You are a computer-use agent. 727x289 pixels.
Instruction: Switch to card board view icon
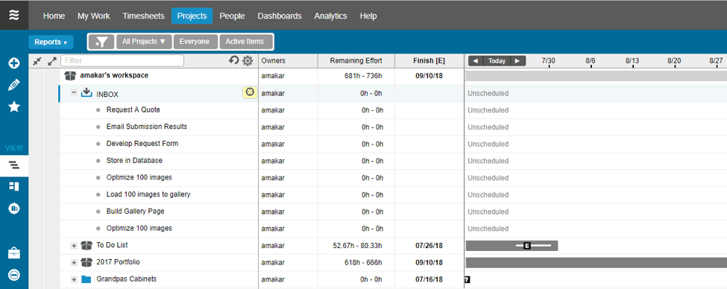14,186
